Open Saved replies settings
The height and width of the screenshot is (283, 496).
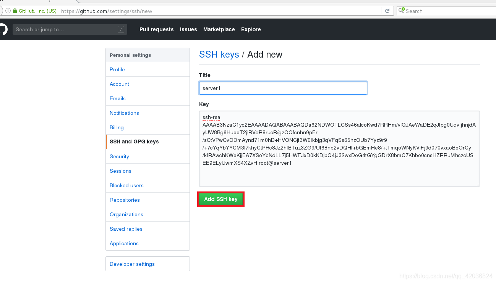[148, 229]
